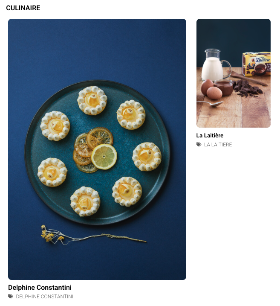280x306 pixels.
Task: Click the metal spoon on the table
Action: tap(210, 103)
